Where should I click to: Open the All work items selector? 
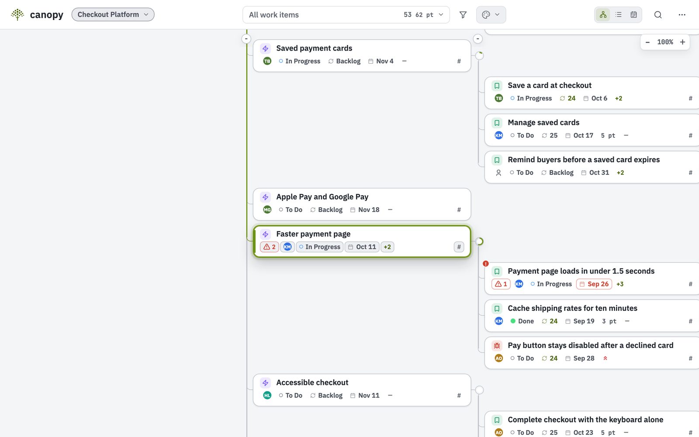pos(346,15)
